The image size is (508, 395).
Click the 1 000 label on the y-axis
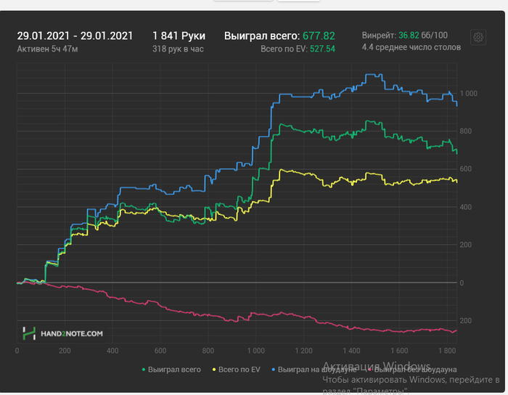coord(469,94)
